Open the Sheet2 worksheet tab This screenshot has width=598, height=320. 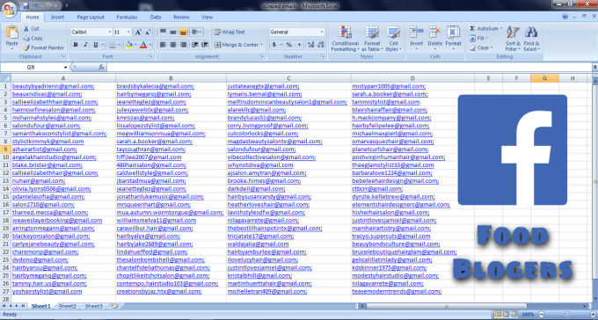[x=67, y=306]
